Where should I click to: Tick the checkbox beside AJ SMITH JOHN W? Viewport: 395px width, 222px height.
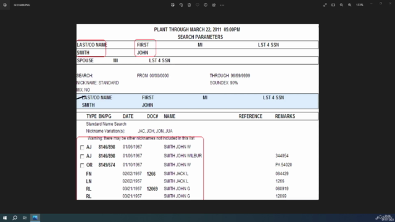click(82, 147)
